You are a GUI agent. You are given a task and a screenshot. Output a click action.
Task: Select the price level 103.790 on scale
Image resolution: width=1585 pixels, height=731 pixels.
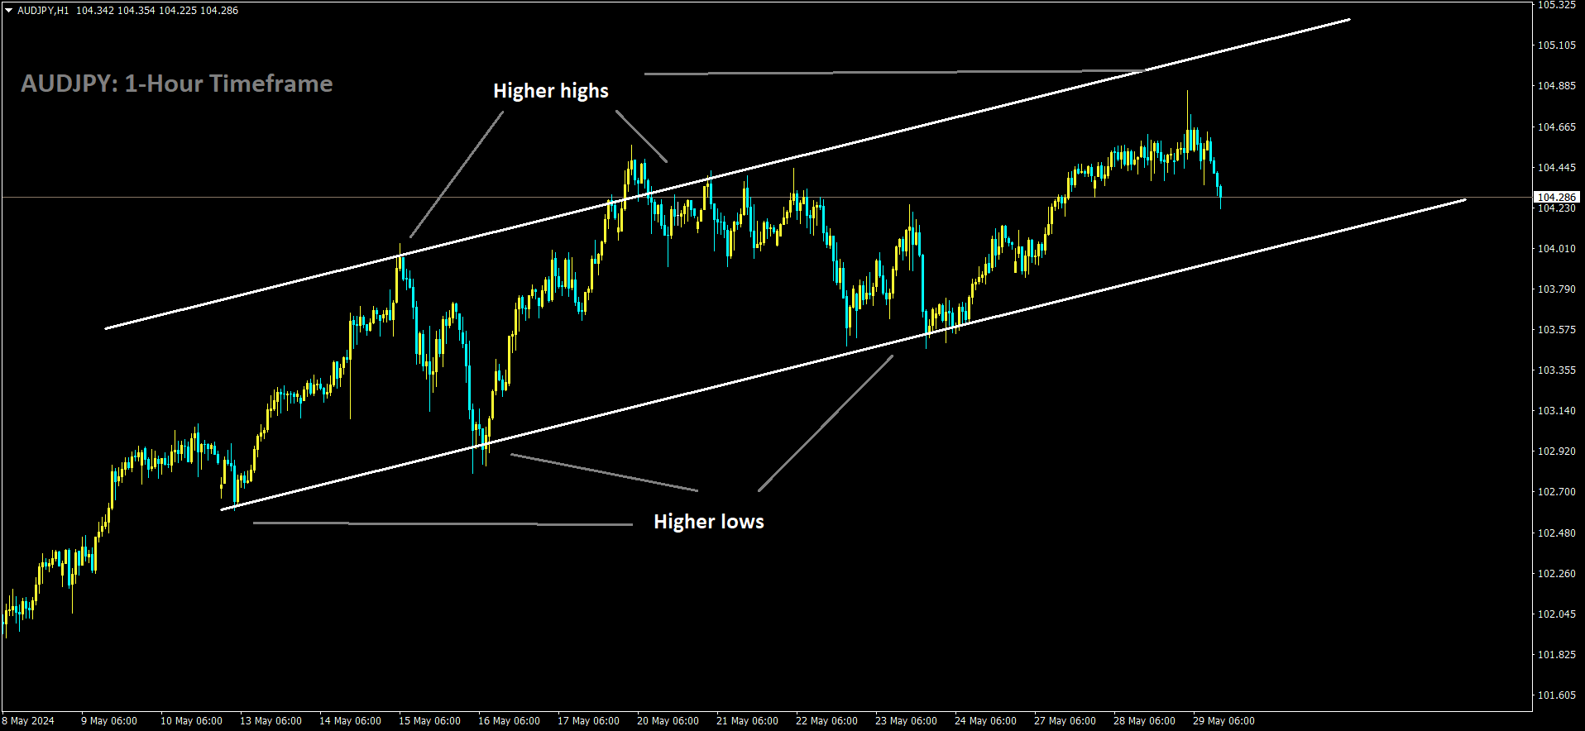pyautogui.click(x=1557, y=289)
